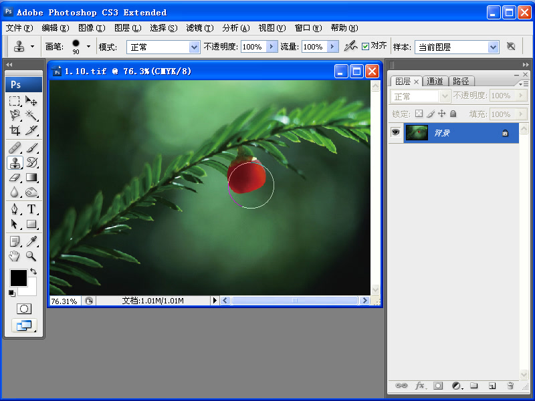Enable the 对齐 checkbox in options bar
This screenshot has height=401, width=535.
366,47
